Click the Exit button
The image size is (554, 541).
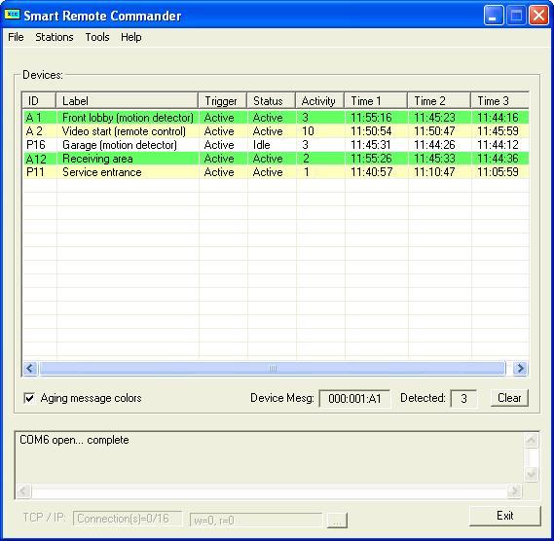(x=505, y=516)
